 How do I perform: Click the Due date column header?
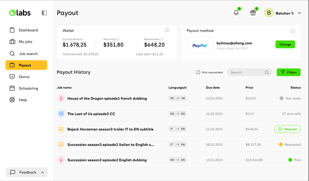213,88
